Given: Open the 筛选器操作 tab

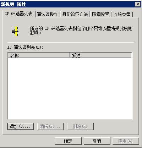Looking at the screenshot, I should point(47,14).
